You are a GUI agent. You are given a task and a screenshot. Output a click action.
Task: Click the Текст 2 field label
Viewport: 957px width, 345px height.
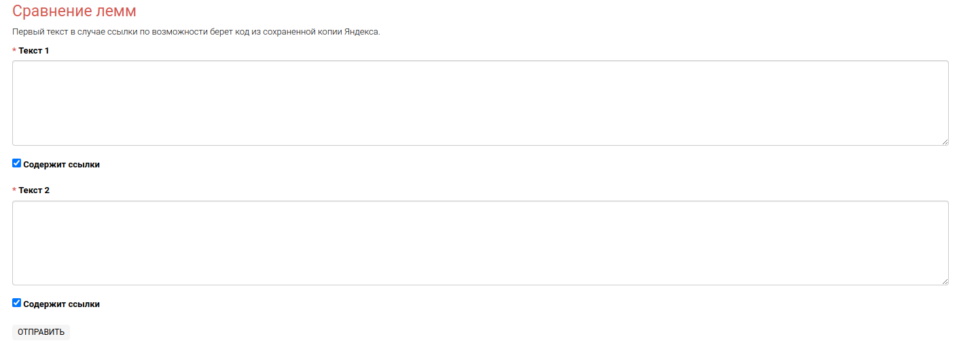(34, 190)
